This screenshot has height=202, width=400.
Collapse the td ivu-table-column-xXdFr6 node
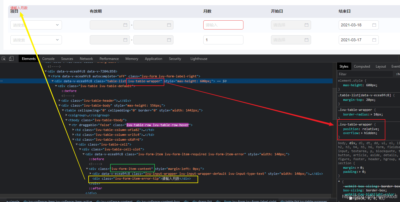coord(73,140)
